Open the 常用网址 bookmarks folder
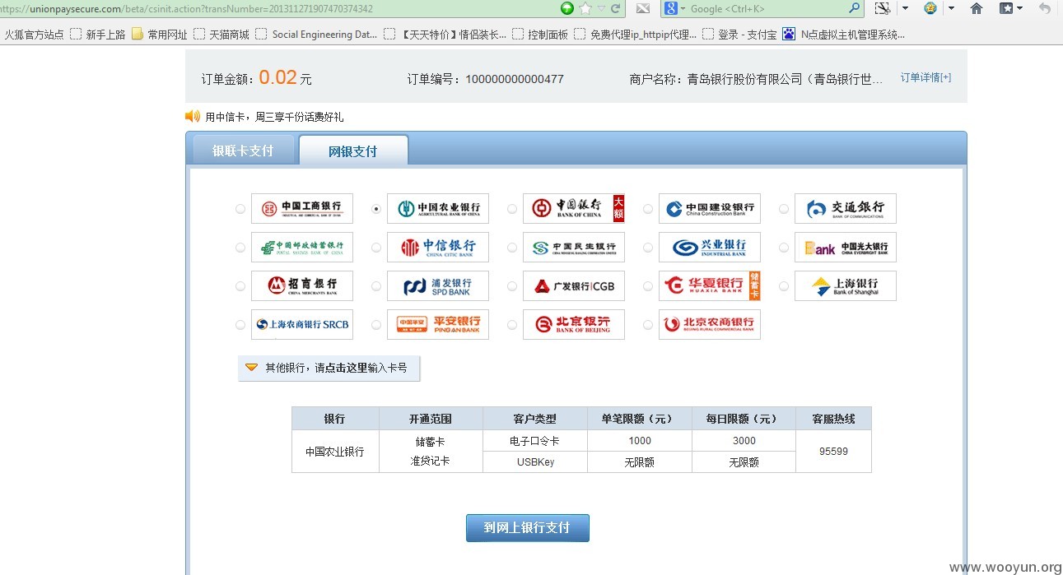The width and height of the screenshot is (1063, 575). click(160, 35)
